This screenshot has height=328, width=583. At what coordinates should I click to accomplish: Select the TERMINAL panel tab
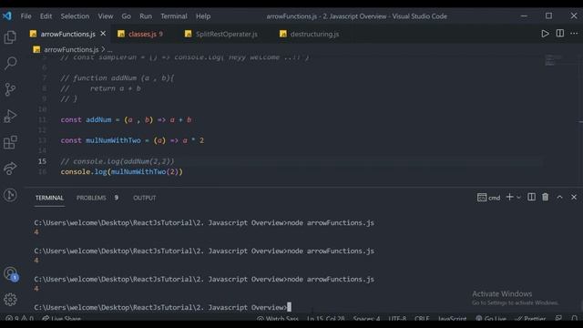49,198
